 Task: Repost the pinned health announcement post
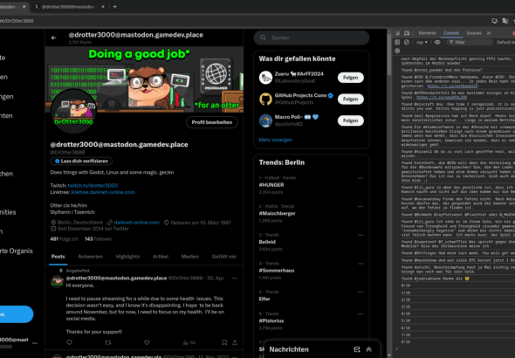coord(108,342)
